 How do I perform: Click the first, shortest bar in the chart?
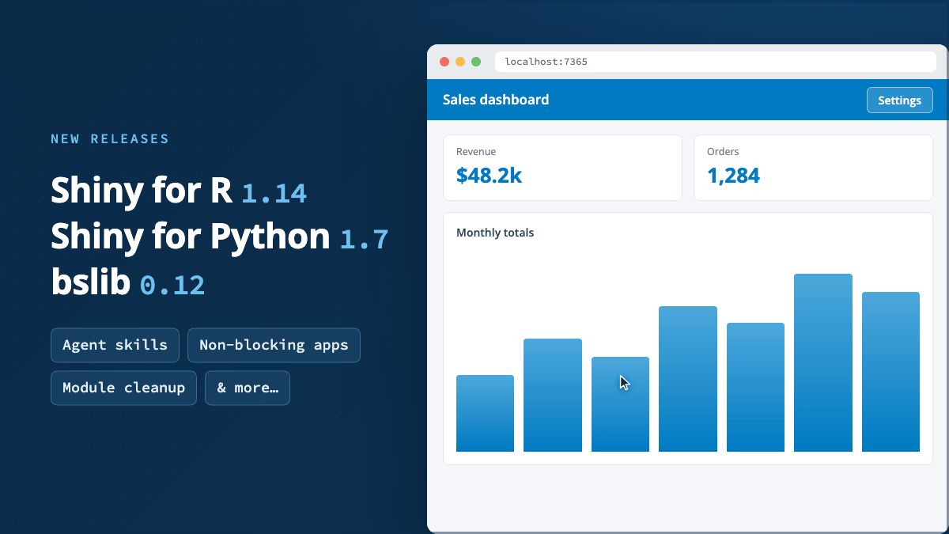485,413
